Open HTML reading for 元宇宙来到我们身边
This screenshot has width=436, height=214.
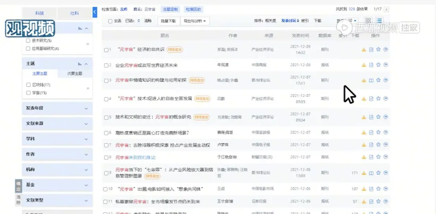coord(371,157)
